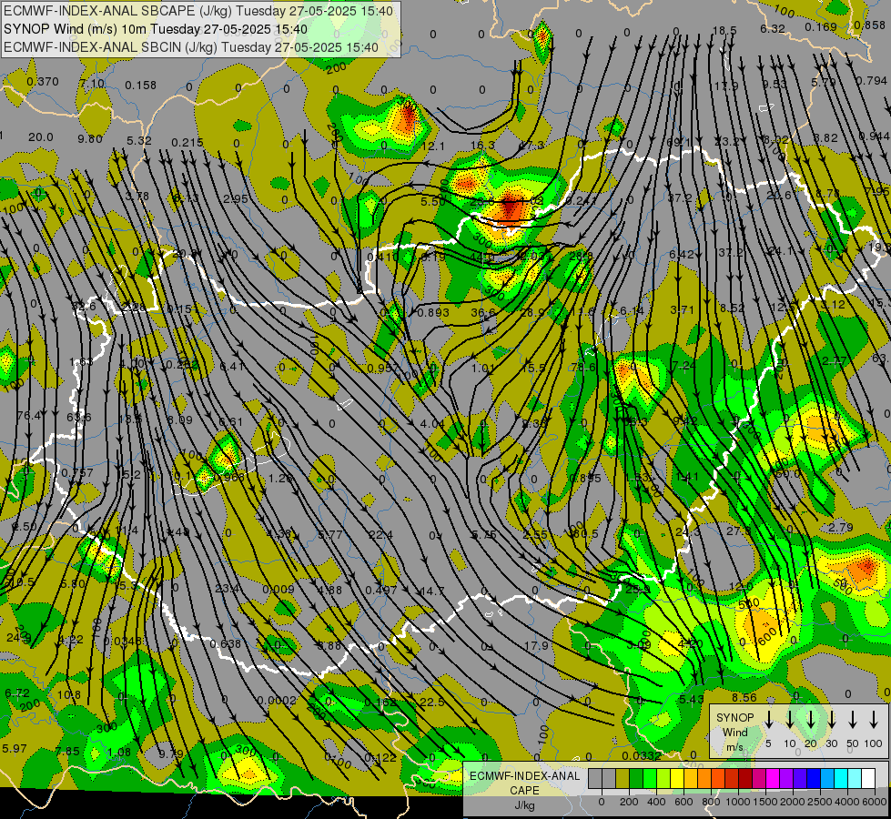The height and width of the screenshot is (819, 891).
Task: Click the 'SYNOP Wind m/s' legend label
Action: point(734,732)
